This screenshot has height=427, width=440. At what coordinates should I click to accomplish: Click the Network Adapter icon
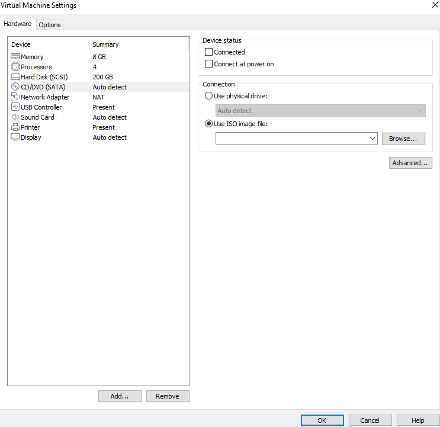click(15, 97)
